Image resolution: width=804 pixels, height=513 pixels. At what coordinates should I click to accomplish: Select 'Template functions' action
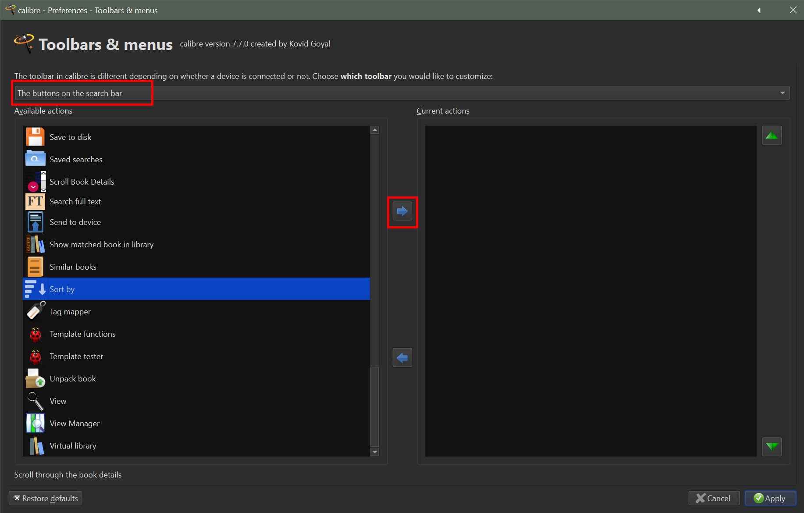[196, 334]
